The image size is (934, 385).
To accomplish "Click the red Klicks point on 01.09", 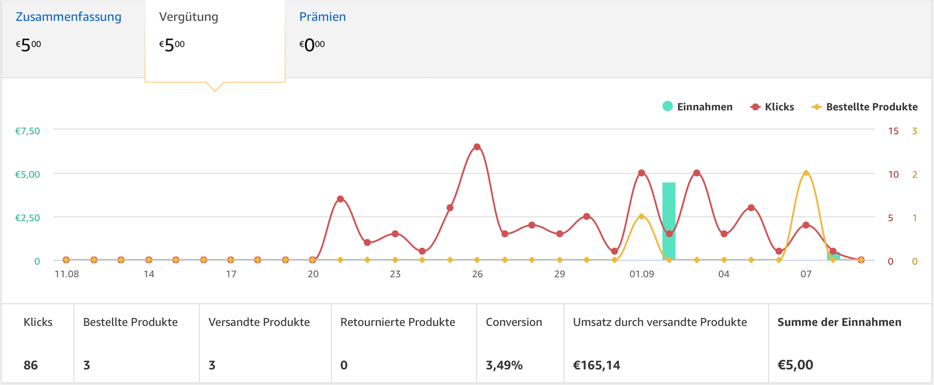I will click(x=642, y=173).
